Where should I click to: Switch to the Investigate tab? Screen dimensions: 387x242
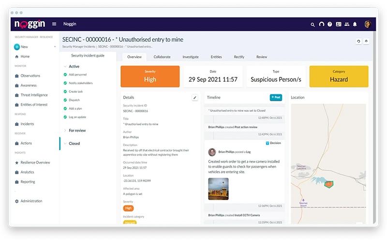(190, 57)
